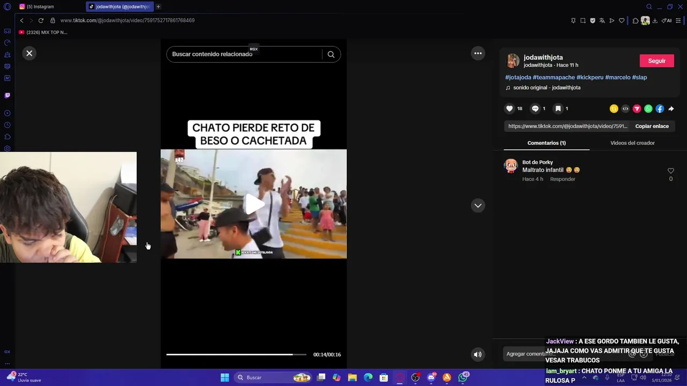Like the Bot de Porky comment
Viewport: 687px width, 386px height.
click(x=670, y=171)
